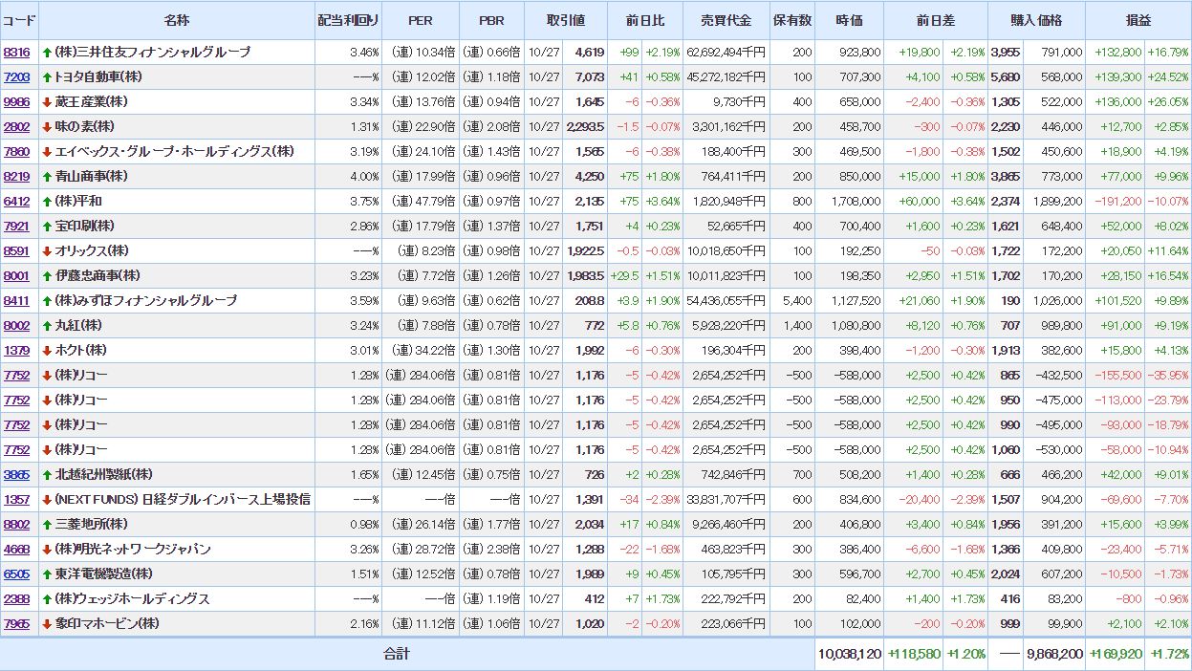This screenshot has width=1192, height=671.
Task: Click green up arrow beside 三菱地所
Action: click(x=47, y=524)
